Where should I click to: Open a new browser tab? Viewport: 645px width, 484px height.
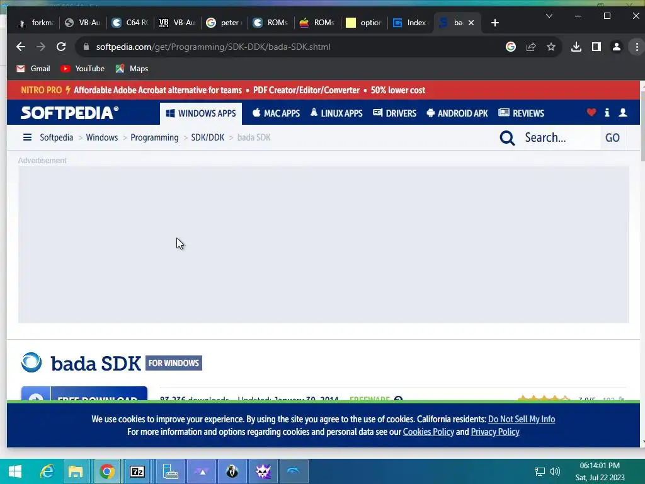pos(495,23)
